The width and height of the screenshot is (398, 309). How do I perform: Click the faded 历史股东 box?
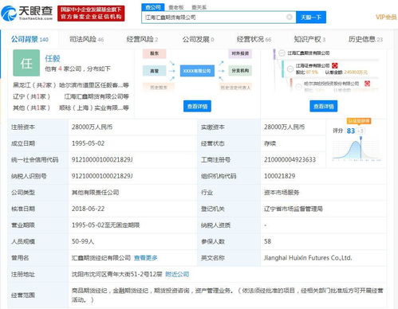[x=159, y=88]
